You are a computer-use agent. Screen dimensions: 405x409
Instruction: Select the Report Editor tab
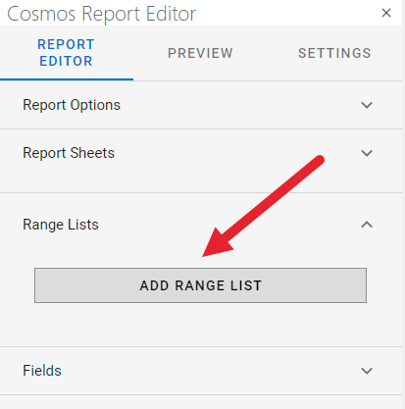(x=67, y=53)
